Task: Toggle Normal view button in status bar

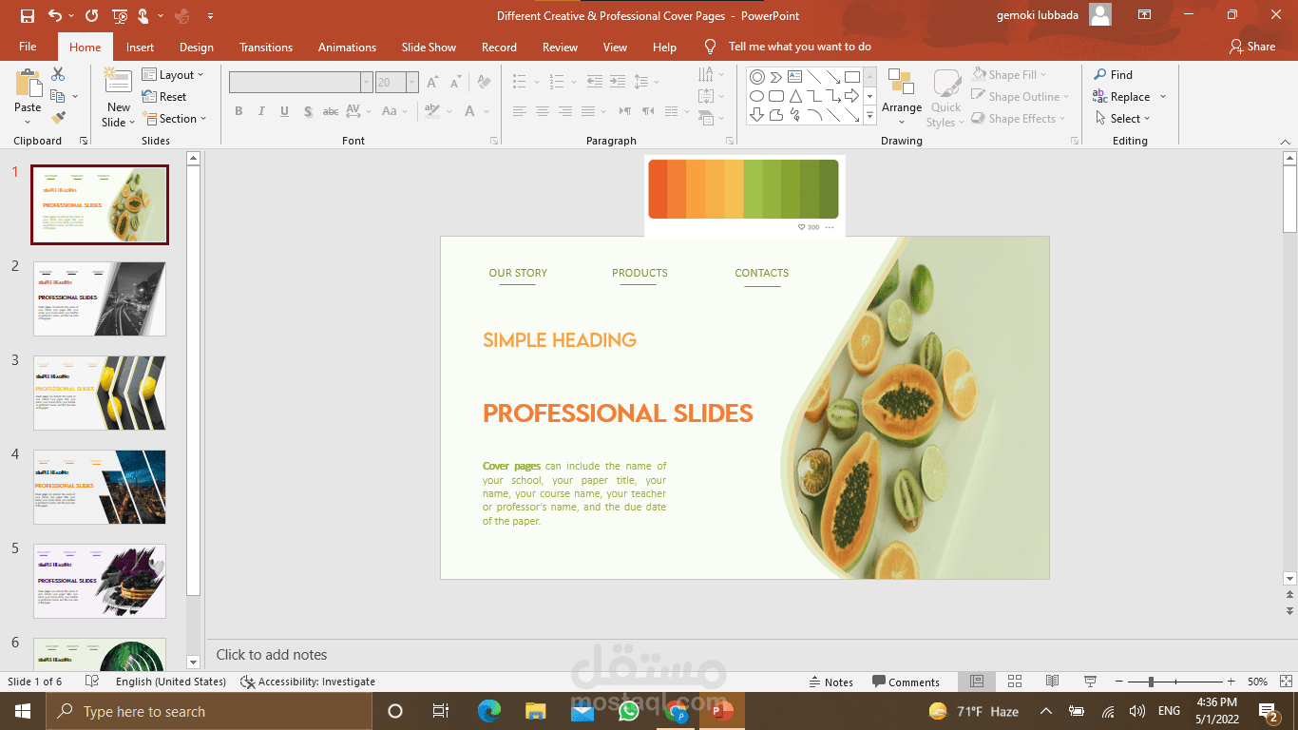Action: [x=977, y=682]
